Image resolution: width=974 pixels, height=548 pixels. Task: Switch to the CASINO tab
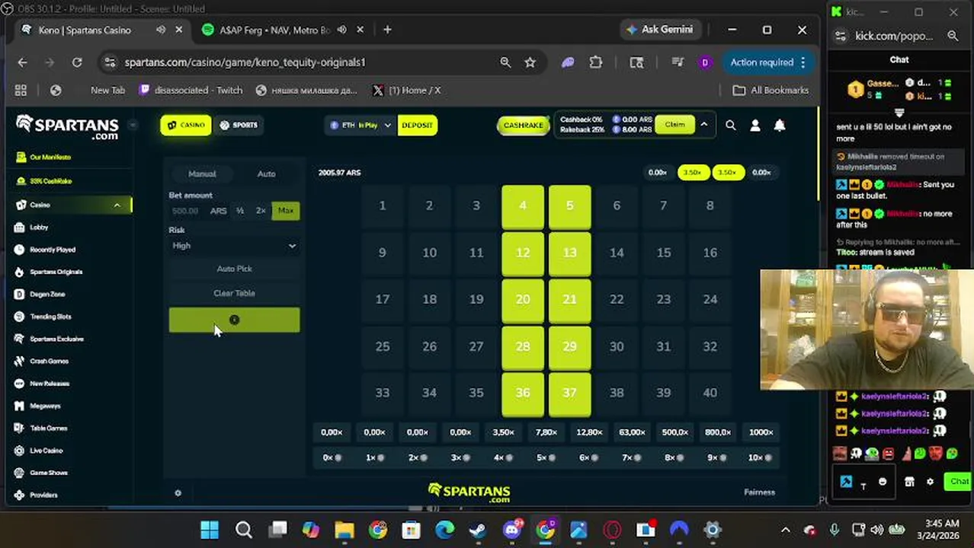tap(186, 125)
